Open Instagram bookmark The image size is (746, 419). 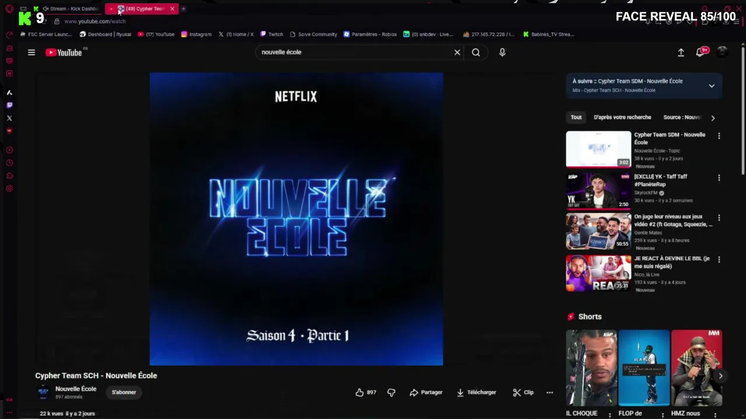[x=196, y=34]
